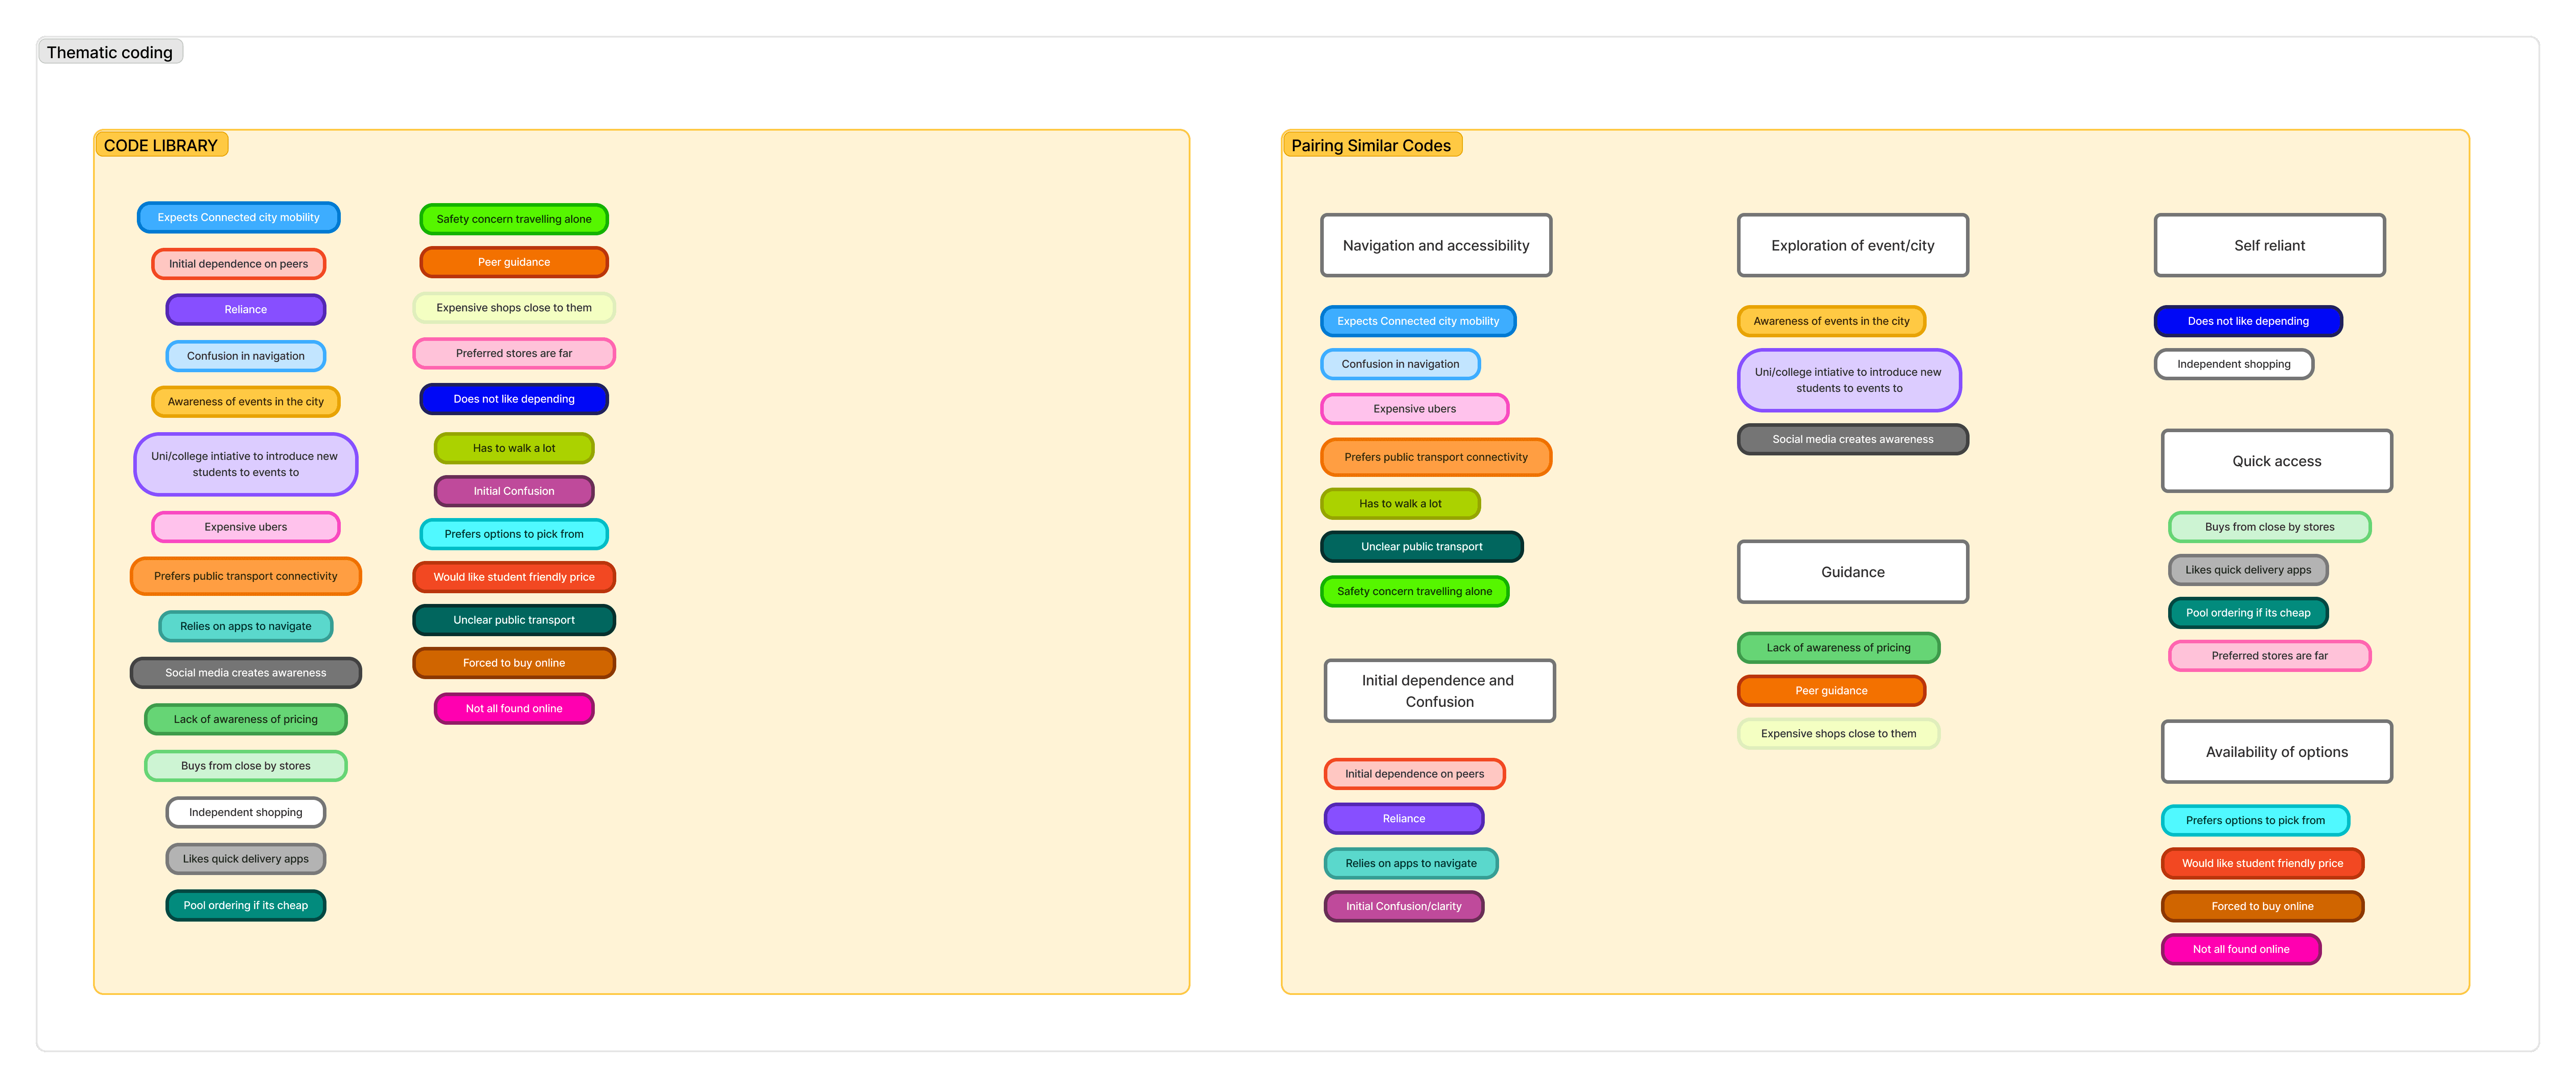
Task: Select the Quick access theme box
Action: point(2276,461)
